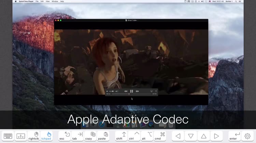Click the sound volume menu bar icon

(202, 1)
